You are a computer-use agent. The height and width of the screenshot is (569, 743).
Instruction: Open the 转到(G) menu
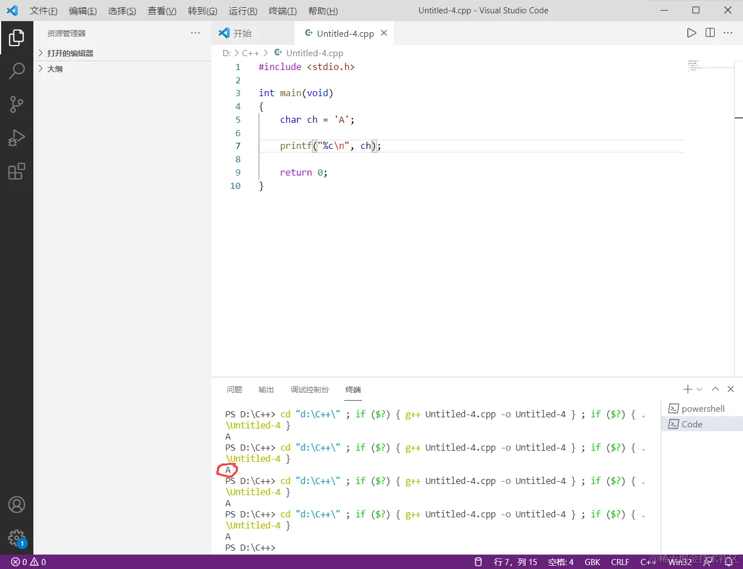point(202,11)
